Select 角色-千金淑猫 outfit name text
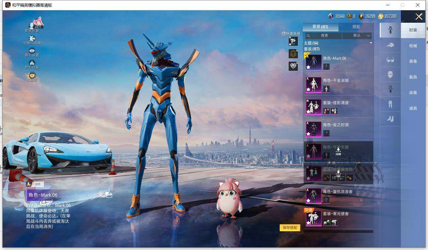The height and width of the screenshot is (250, 428). (336, 80)
